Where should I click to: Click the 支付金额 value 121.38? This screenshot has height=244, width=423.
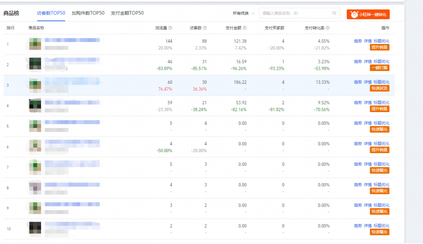[240, 41]
